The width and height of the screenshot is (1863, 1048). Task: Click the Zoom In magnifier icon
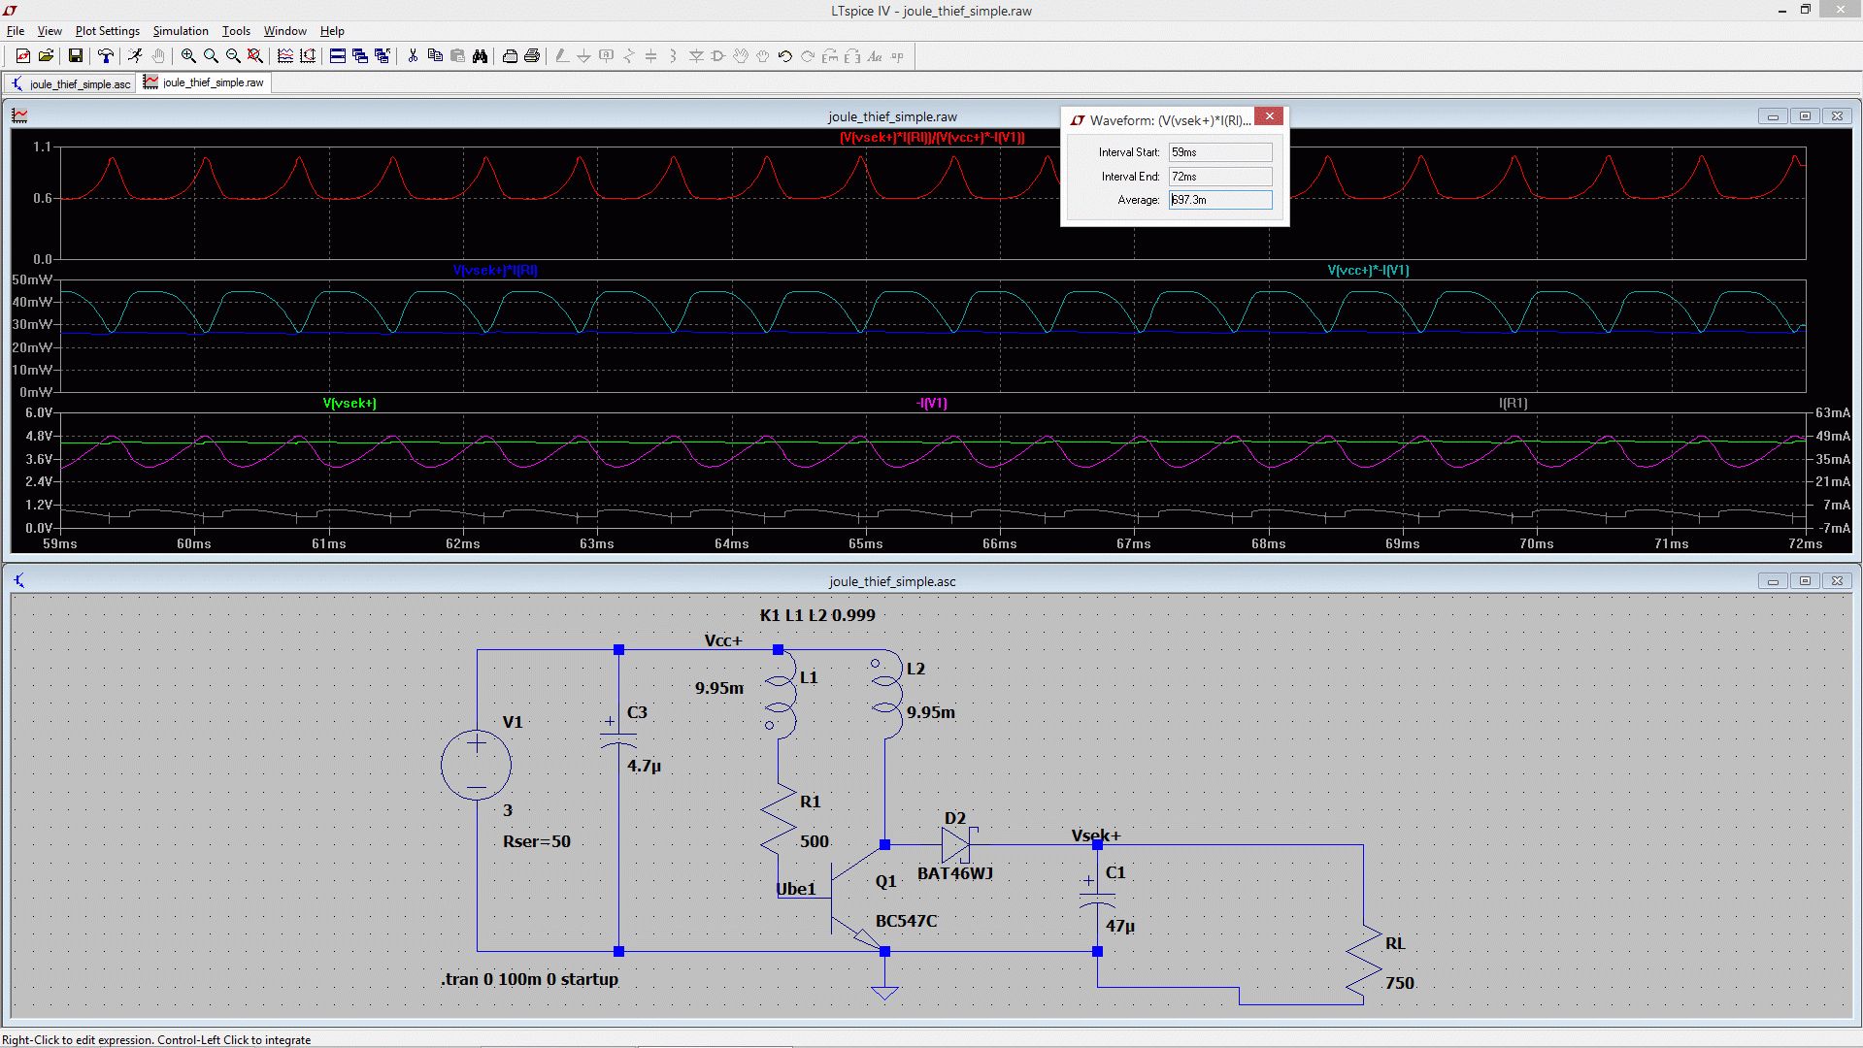click(x=188, y=56)
